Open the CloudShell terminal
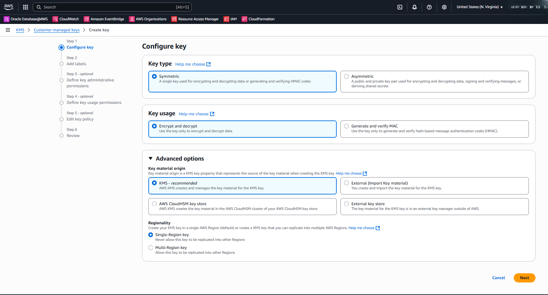 (x=400, y=7)
